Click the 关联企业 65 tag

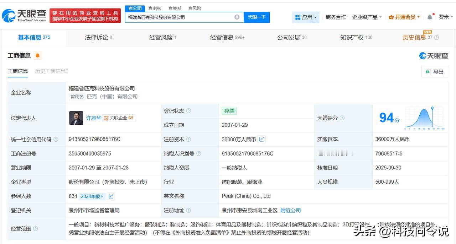119,118
